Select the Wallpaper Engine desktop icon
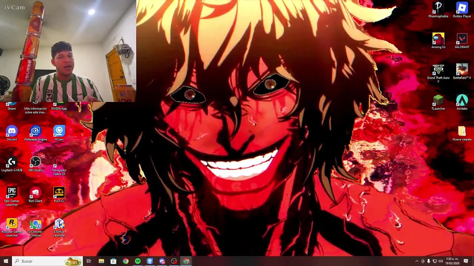The width and height of the screenshot is (474, 266). coord(36,133)
